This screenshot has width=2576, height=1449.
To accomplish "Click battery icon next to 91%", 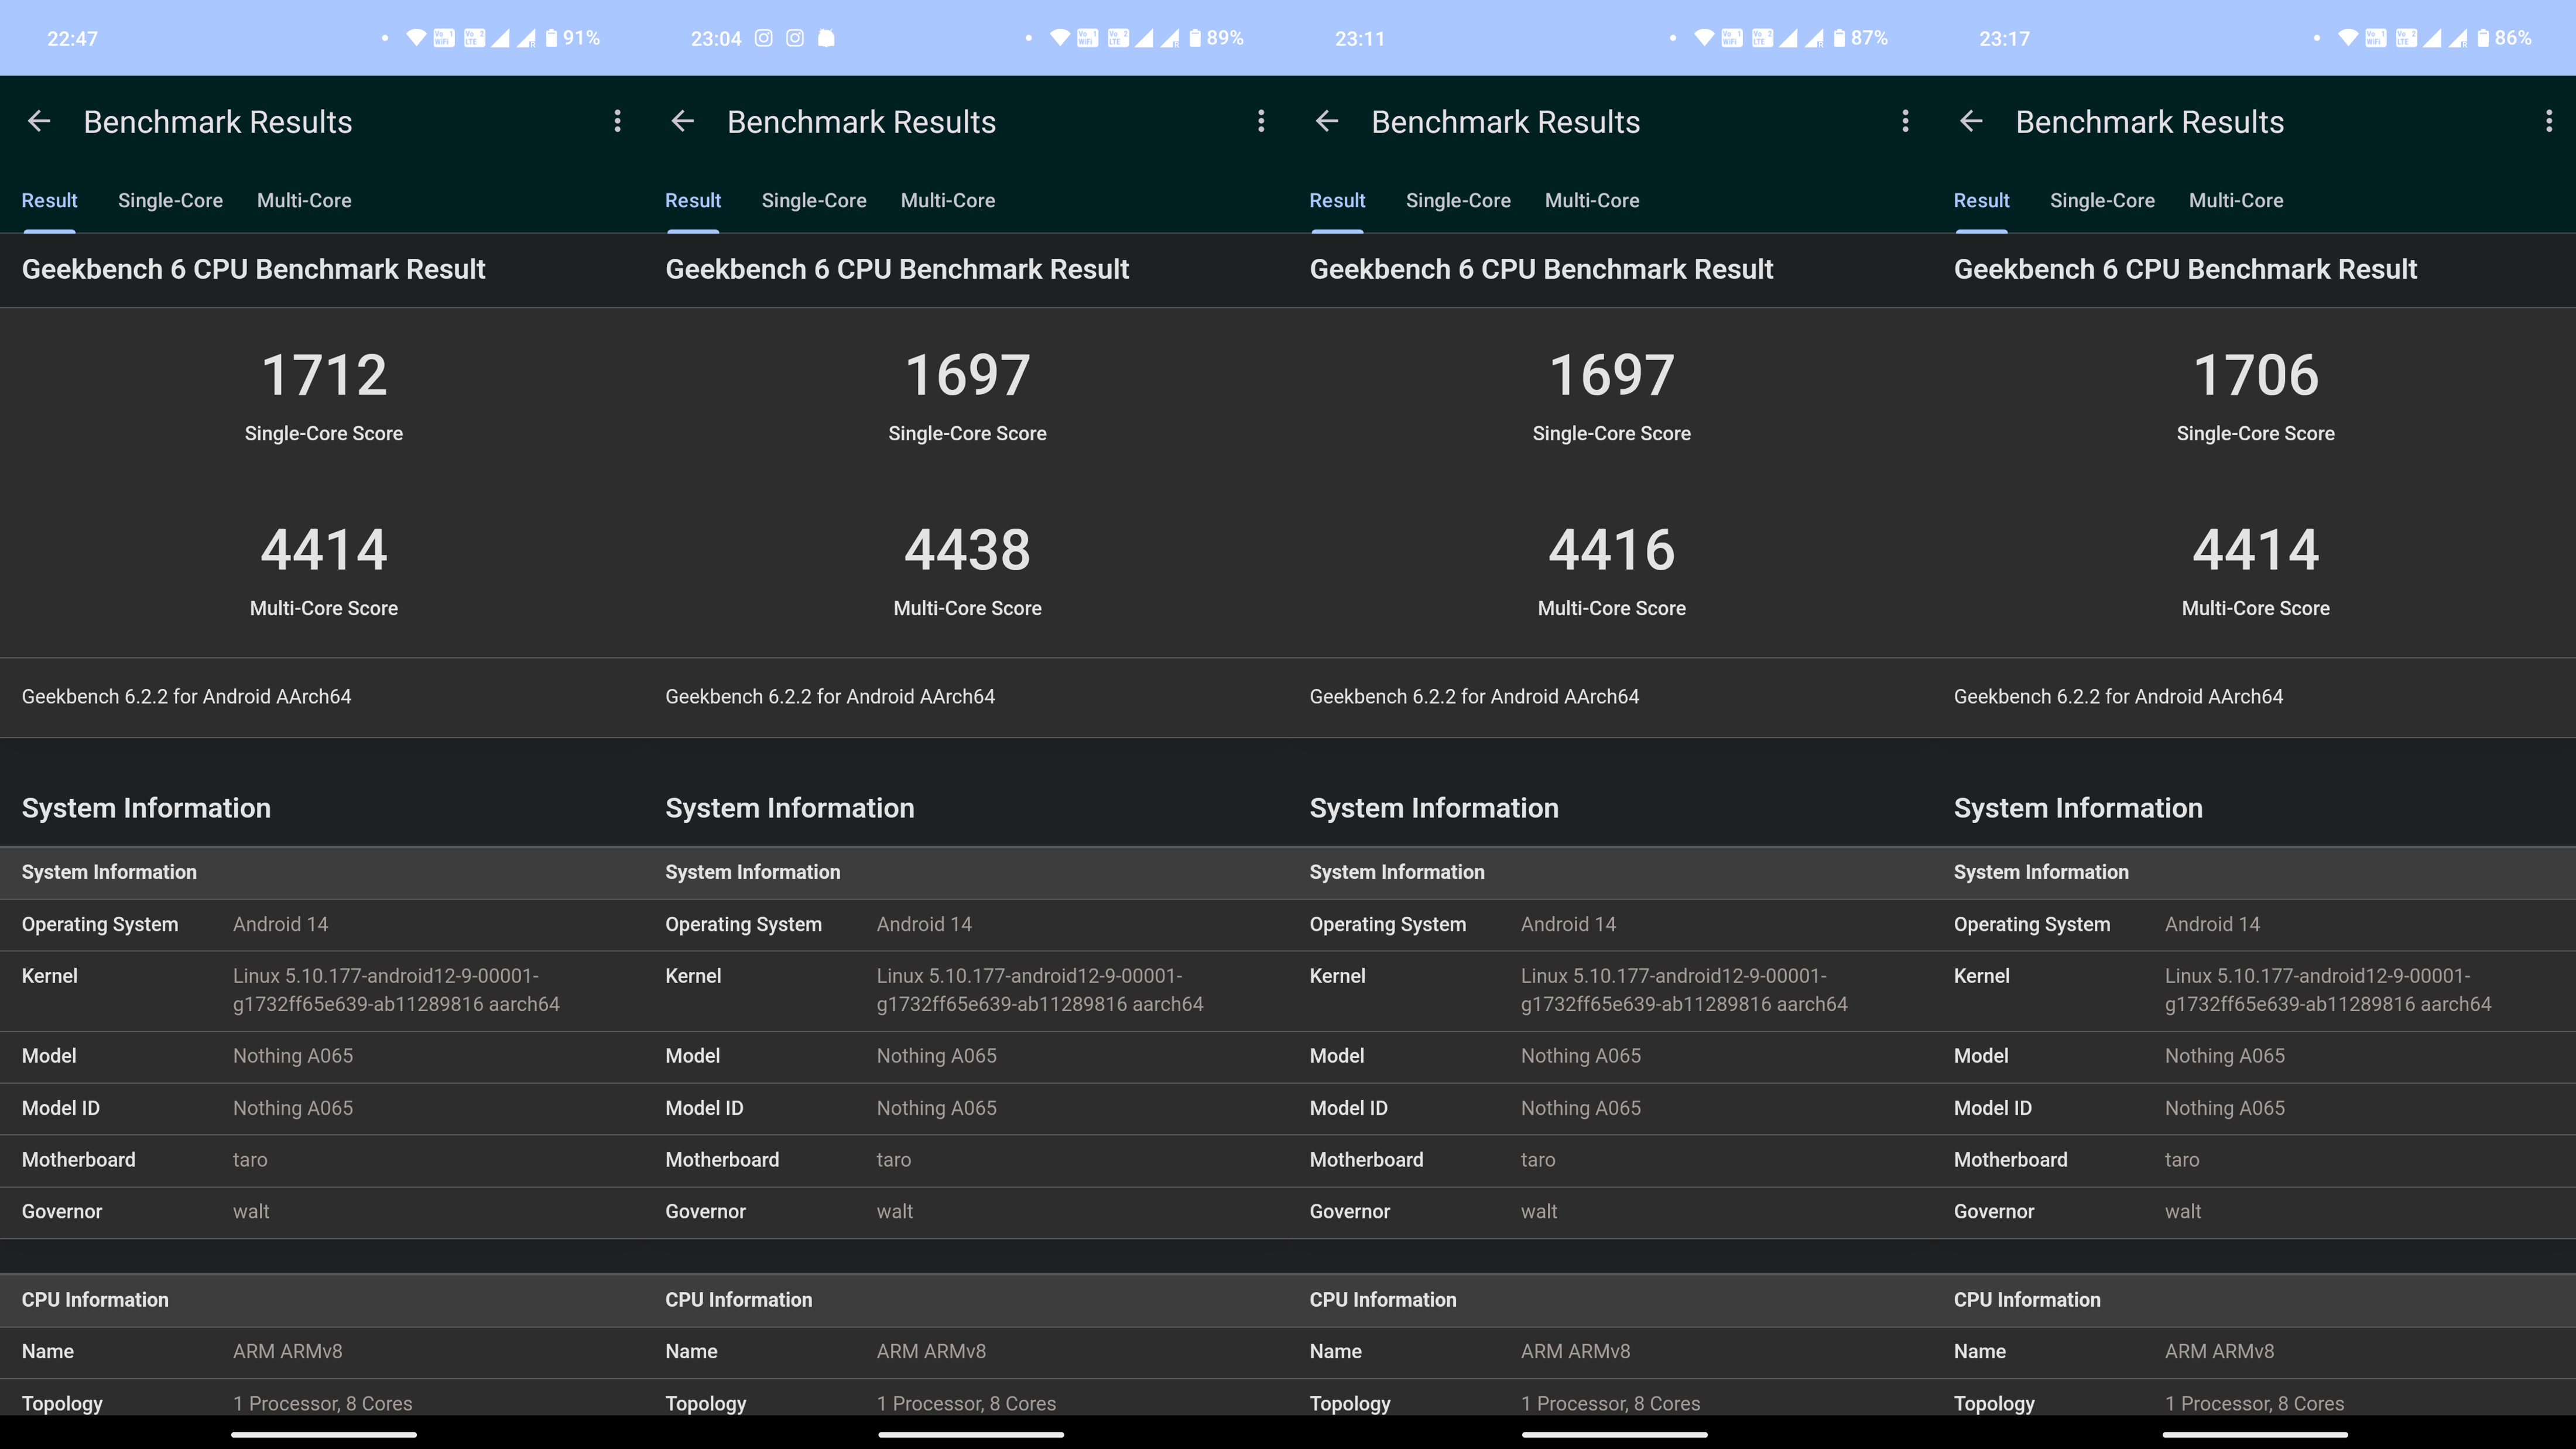I will [551, 38].
